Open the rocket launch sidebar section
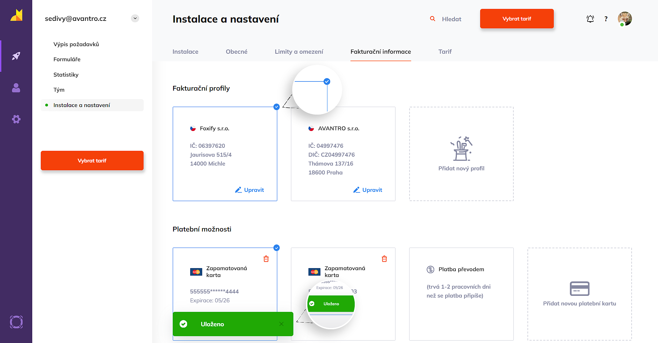 (x=16, y=56)
